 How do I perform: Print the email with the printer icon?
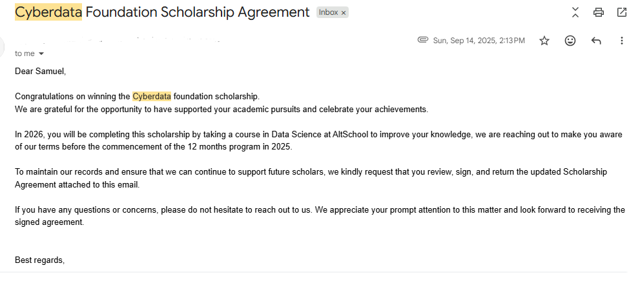(599, 12)
